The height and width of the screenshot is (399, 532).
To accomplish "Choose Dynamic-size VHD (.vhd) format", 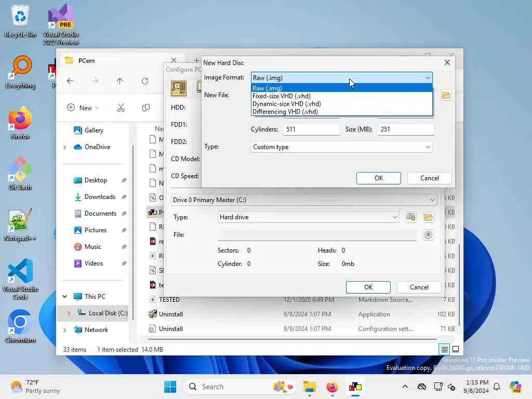I will [342, 104].
